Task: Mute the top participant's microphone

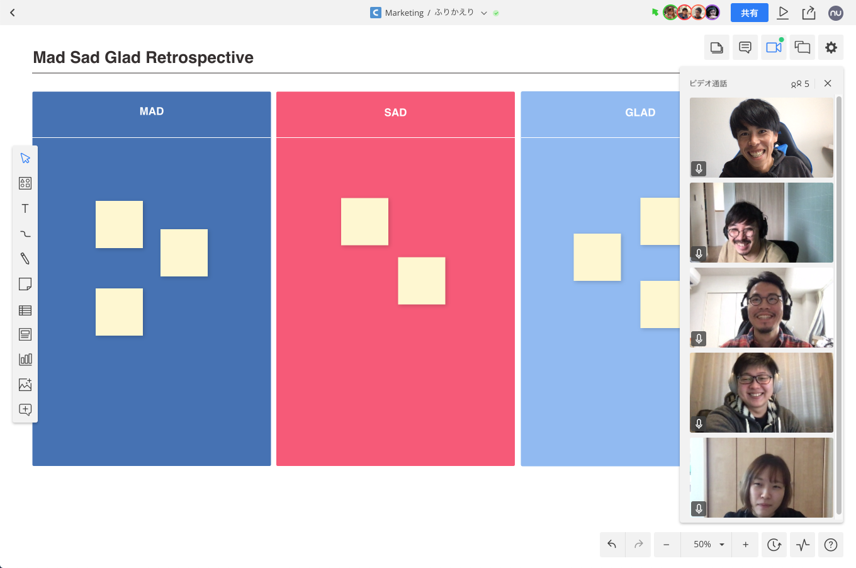Action: coord(699,169)
